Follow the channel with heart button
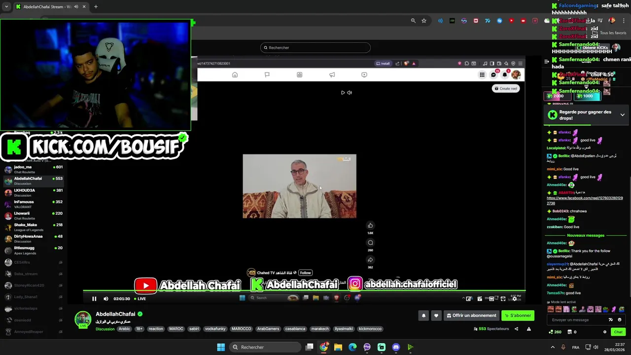Image resolution: width=631 pixels, height=355 pixels. [x=436, y=316]
